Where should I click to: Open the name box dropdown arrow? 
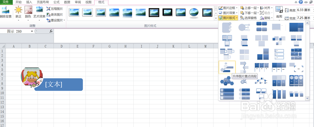(x=32, y=31)
